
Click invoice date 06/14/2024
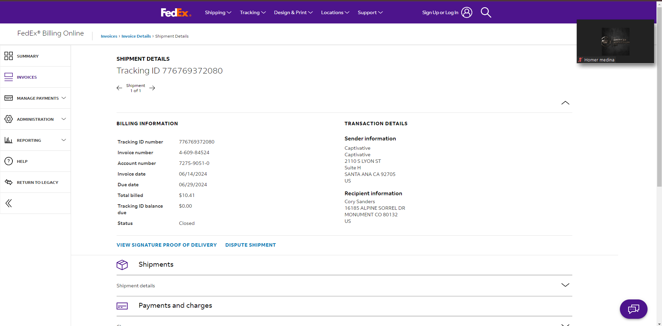coord(193,174)
